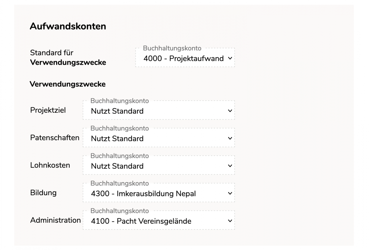Click the Patenschaften row label
This screenshot has height=250, width=369.
pyautogui.click(x=55, y=138)
